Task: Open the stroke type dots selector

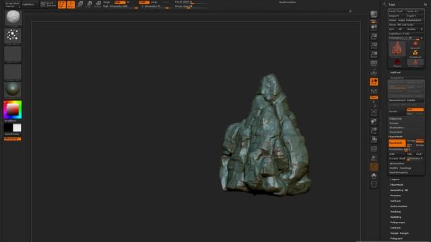Action: [x=13, y=36]
